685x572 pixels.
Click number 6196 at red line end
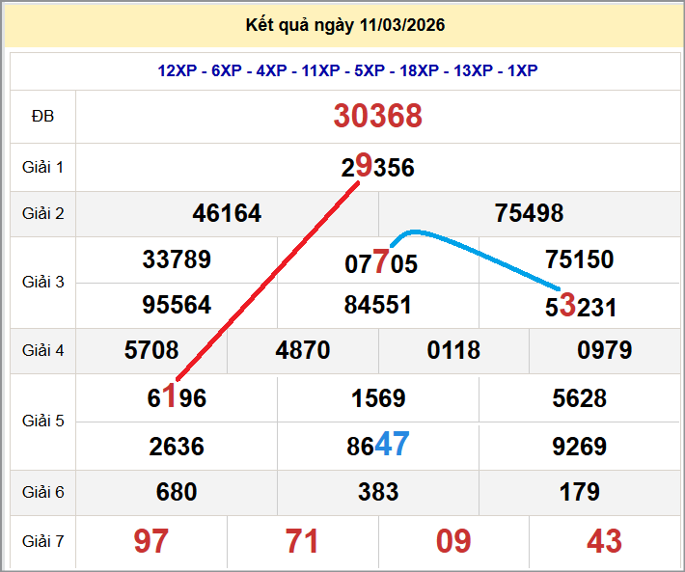point(177,397)
